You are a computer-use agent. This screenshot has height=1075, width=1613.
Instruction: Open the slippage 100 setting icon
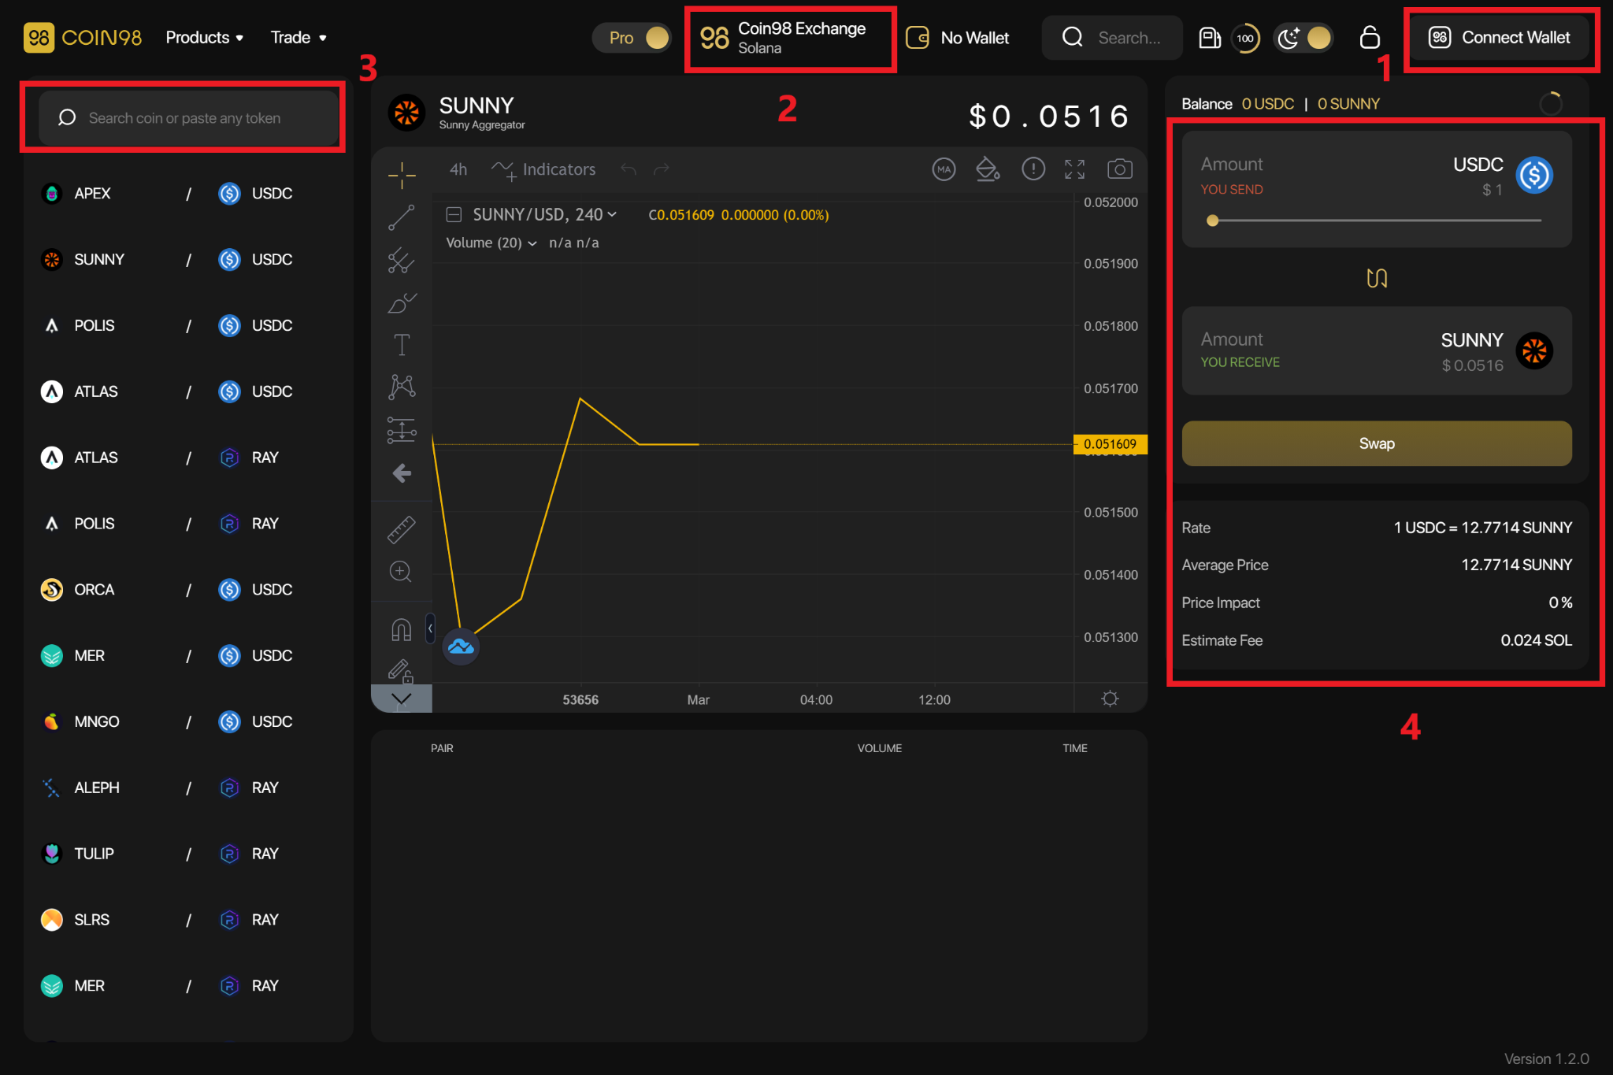click(x=1245, y=38)
